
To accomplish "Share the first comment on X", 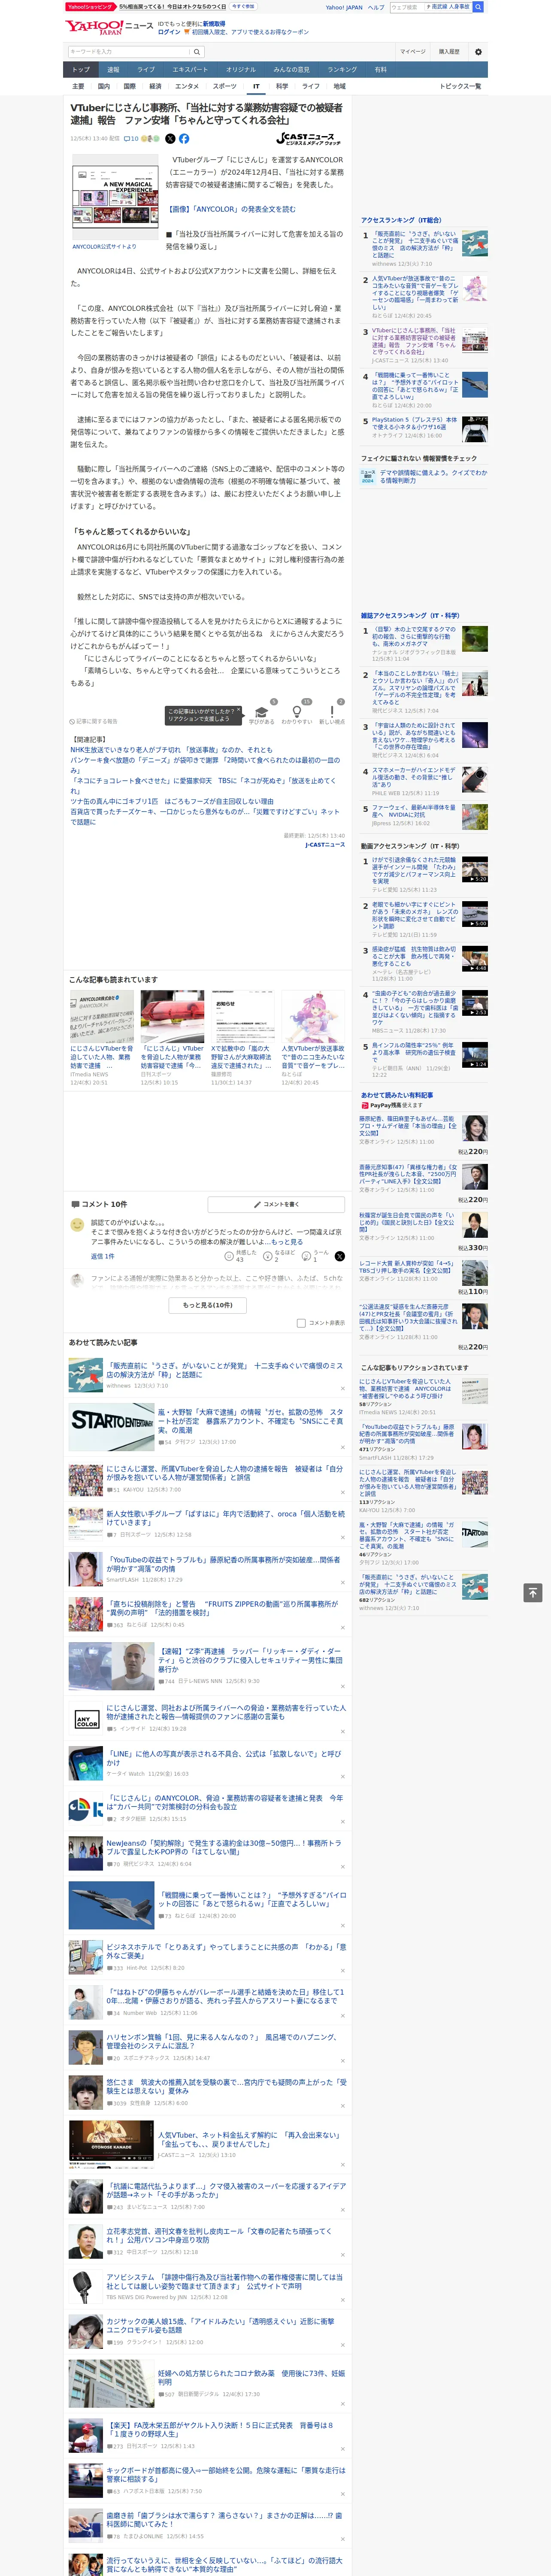I will [x=340, y=1256].
